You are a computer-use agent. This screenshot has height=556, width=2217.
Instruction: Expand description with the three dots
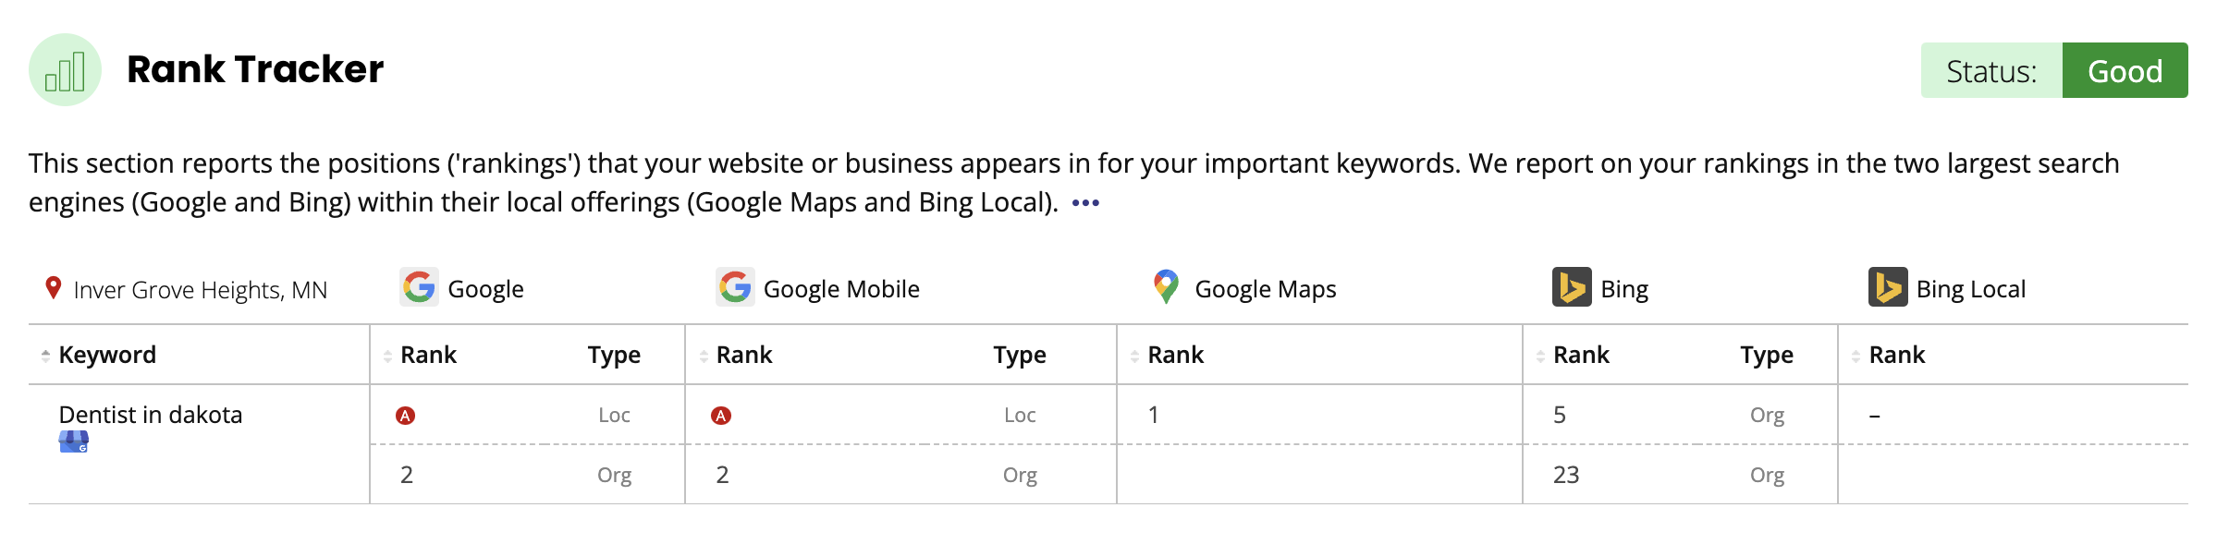(x=1085, y=203)
